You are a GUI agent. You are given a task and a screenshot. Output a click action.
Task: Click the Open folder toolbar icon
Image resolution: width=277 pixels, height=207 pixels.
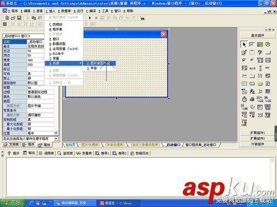(x=13, y=18)
